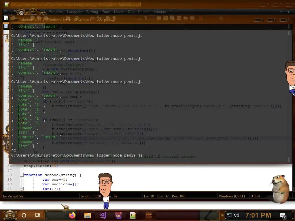Click the plus icon at menu bar right
The height and width of the screenshot is (221, 295).
pos(281,12)
